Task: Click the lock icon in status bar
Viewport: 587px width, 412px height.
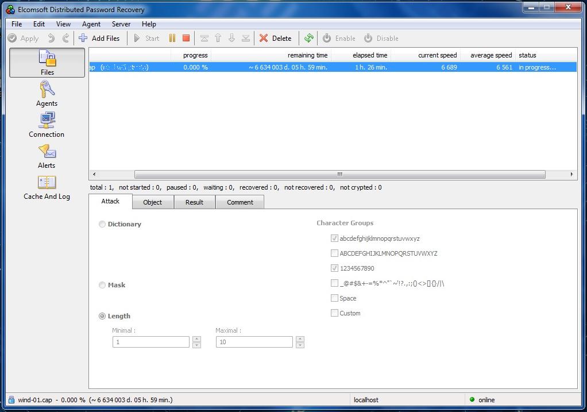Action: [11, 399]
